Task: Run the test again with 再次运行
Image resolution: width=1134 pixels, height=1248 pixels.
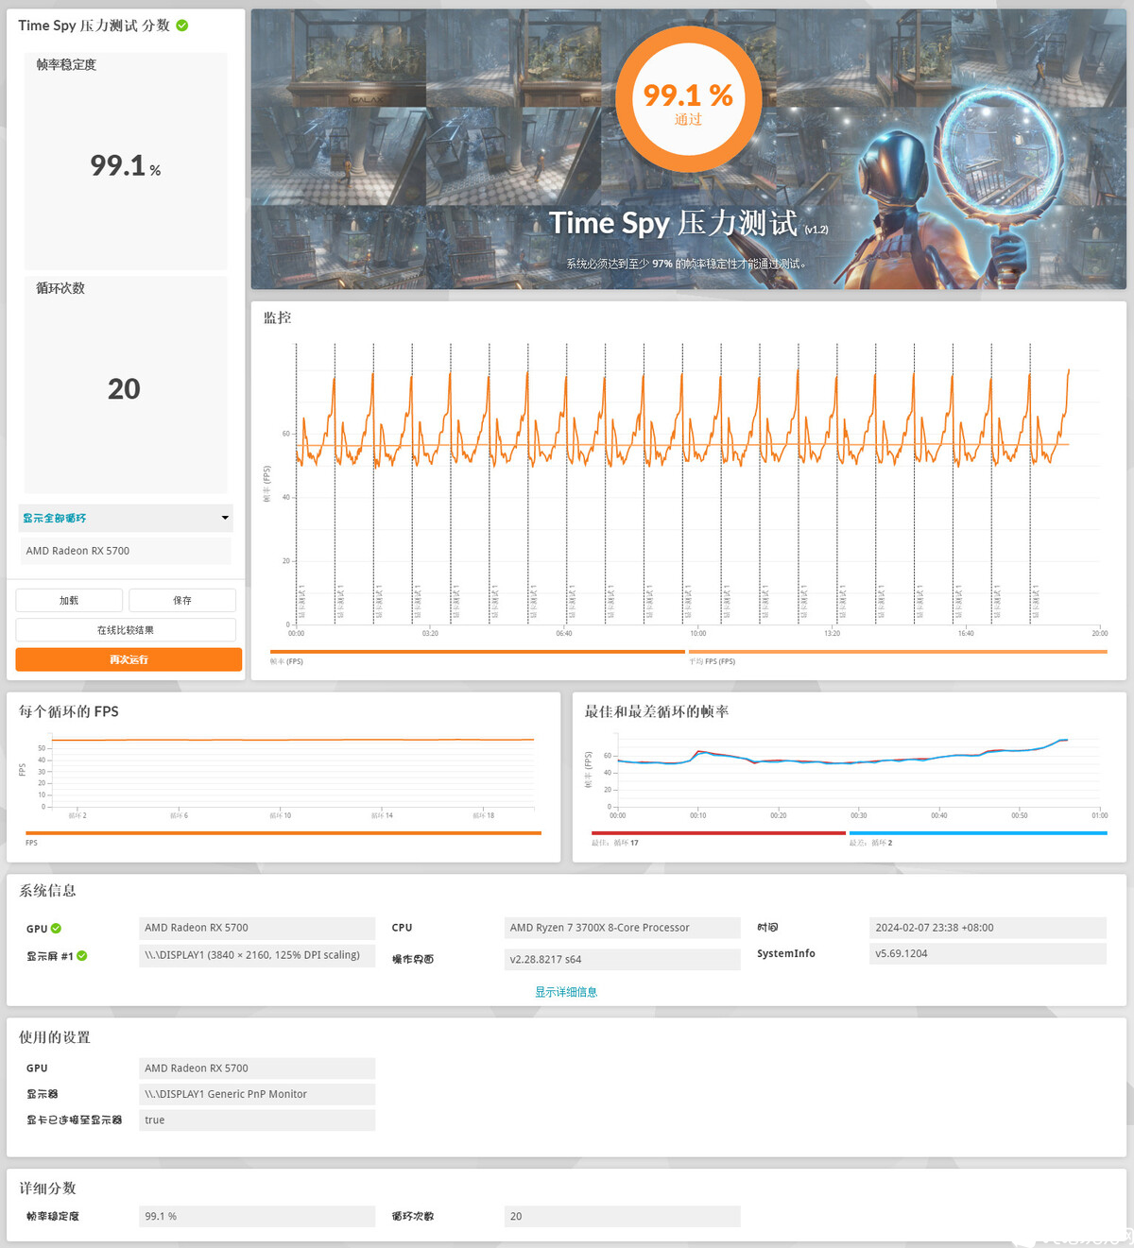Action: pyautogui.click(x=129, y=659)
